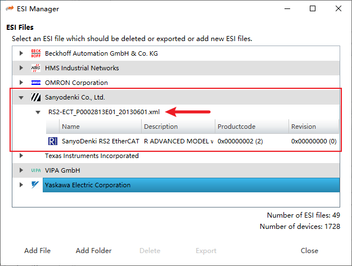Expand the Yaskawa Electric Corporation node
The height and width of the screenshot is (266, 352).
(21, 185)
